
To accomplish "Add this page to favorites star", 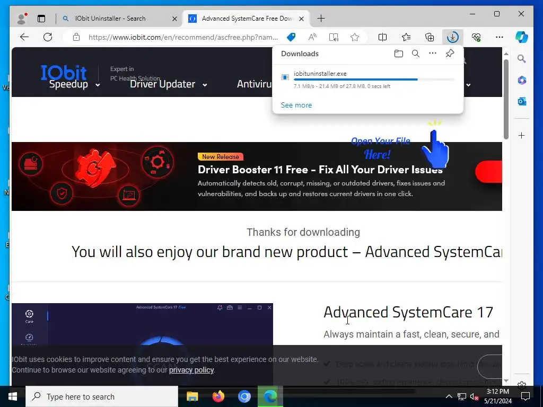I will [x=355, y=37].
